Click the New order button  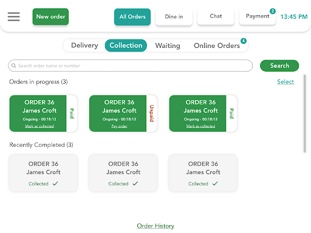[x=50, y=16]
